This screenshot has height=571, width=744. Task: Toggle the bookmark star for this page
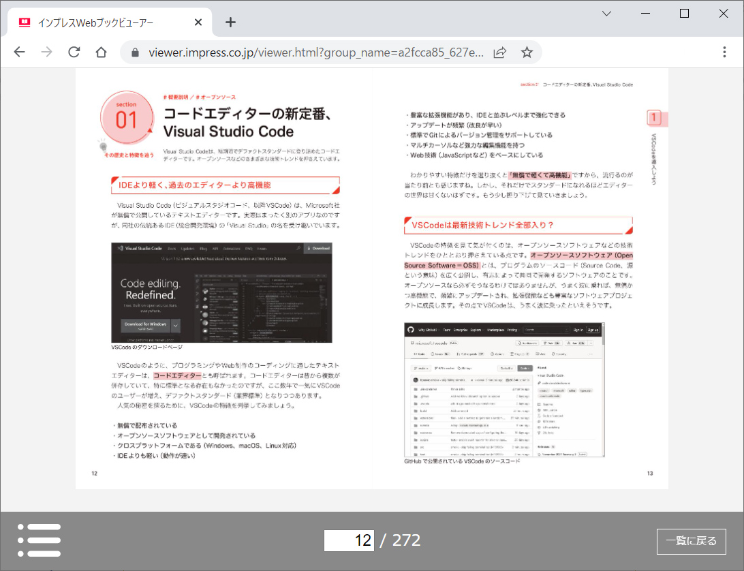point(527,52)
